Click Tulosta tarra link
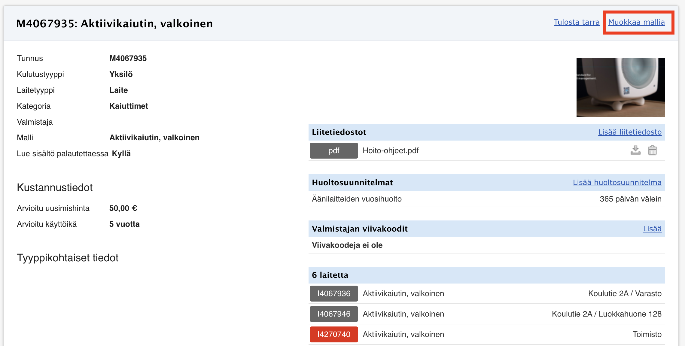This screenshot has width=685, height=346. pos(576,22)
